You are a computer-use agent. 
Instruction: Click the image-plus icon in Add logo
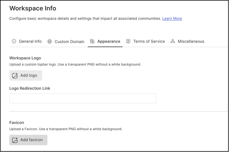click(x=15, y=76)
